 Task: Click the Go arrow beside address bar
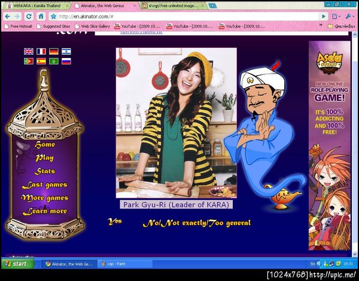(324, 17)
